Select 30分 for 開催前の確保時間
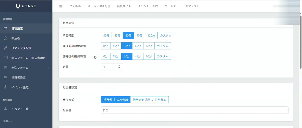 (127, 46)
